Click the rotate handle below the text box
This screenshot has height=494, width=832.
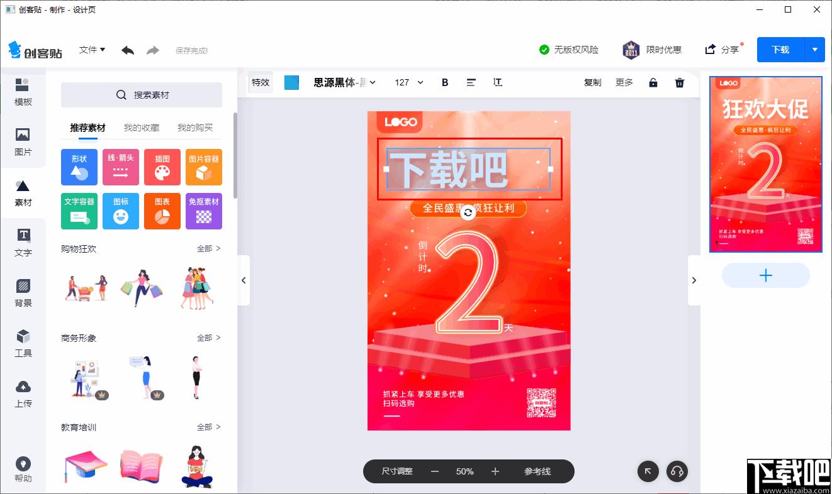(468, 213)
